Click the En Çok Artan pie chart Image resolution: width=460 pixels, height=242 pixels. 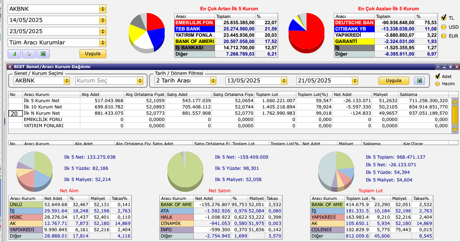[147, 33]
